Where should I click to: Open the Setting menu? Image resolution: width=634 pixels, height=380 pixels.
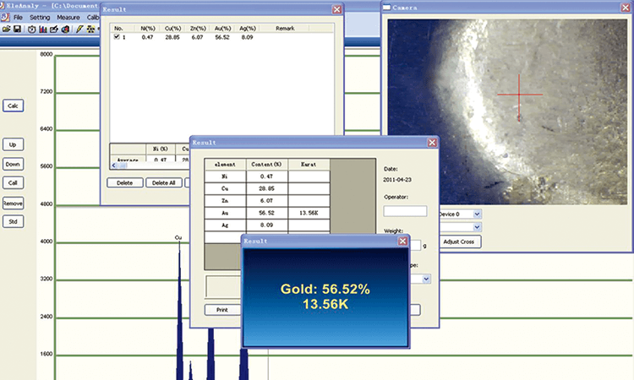pos(40,18)
